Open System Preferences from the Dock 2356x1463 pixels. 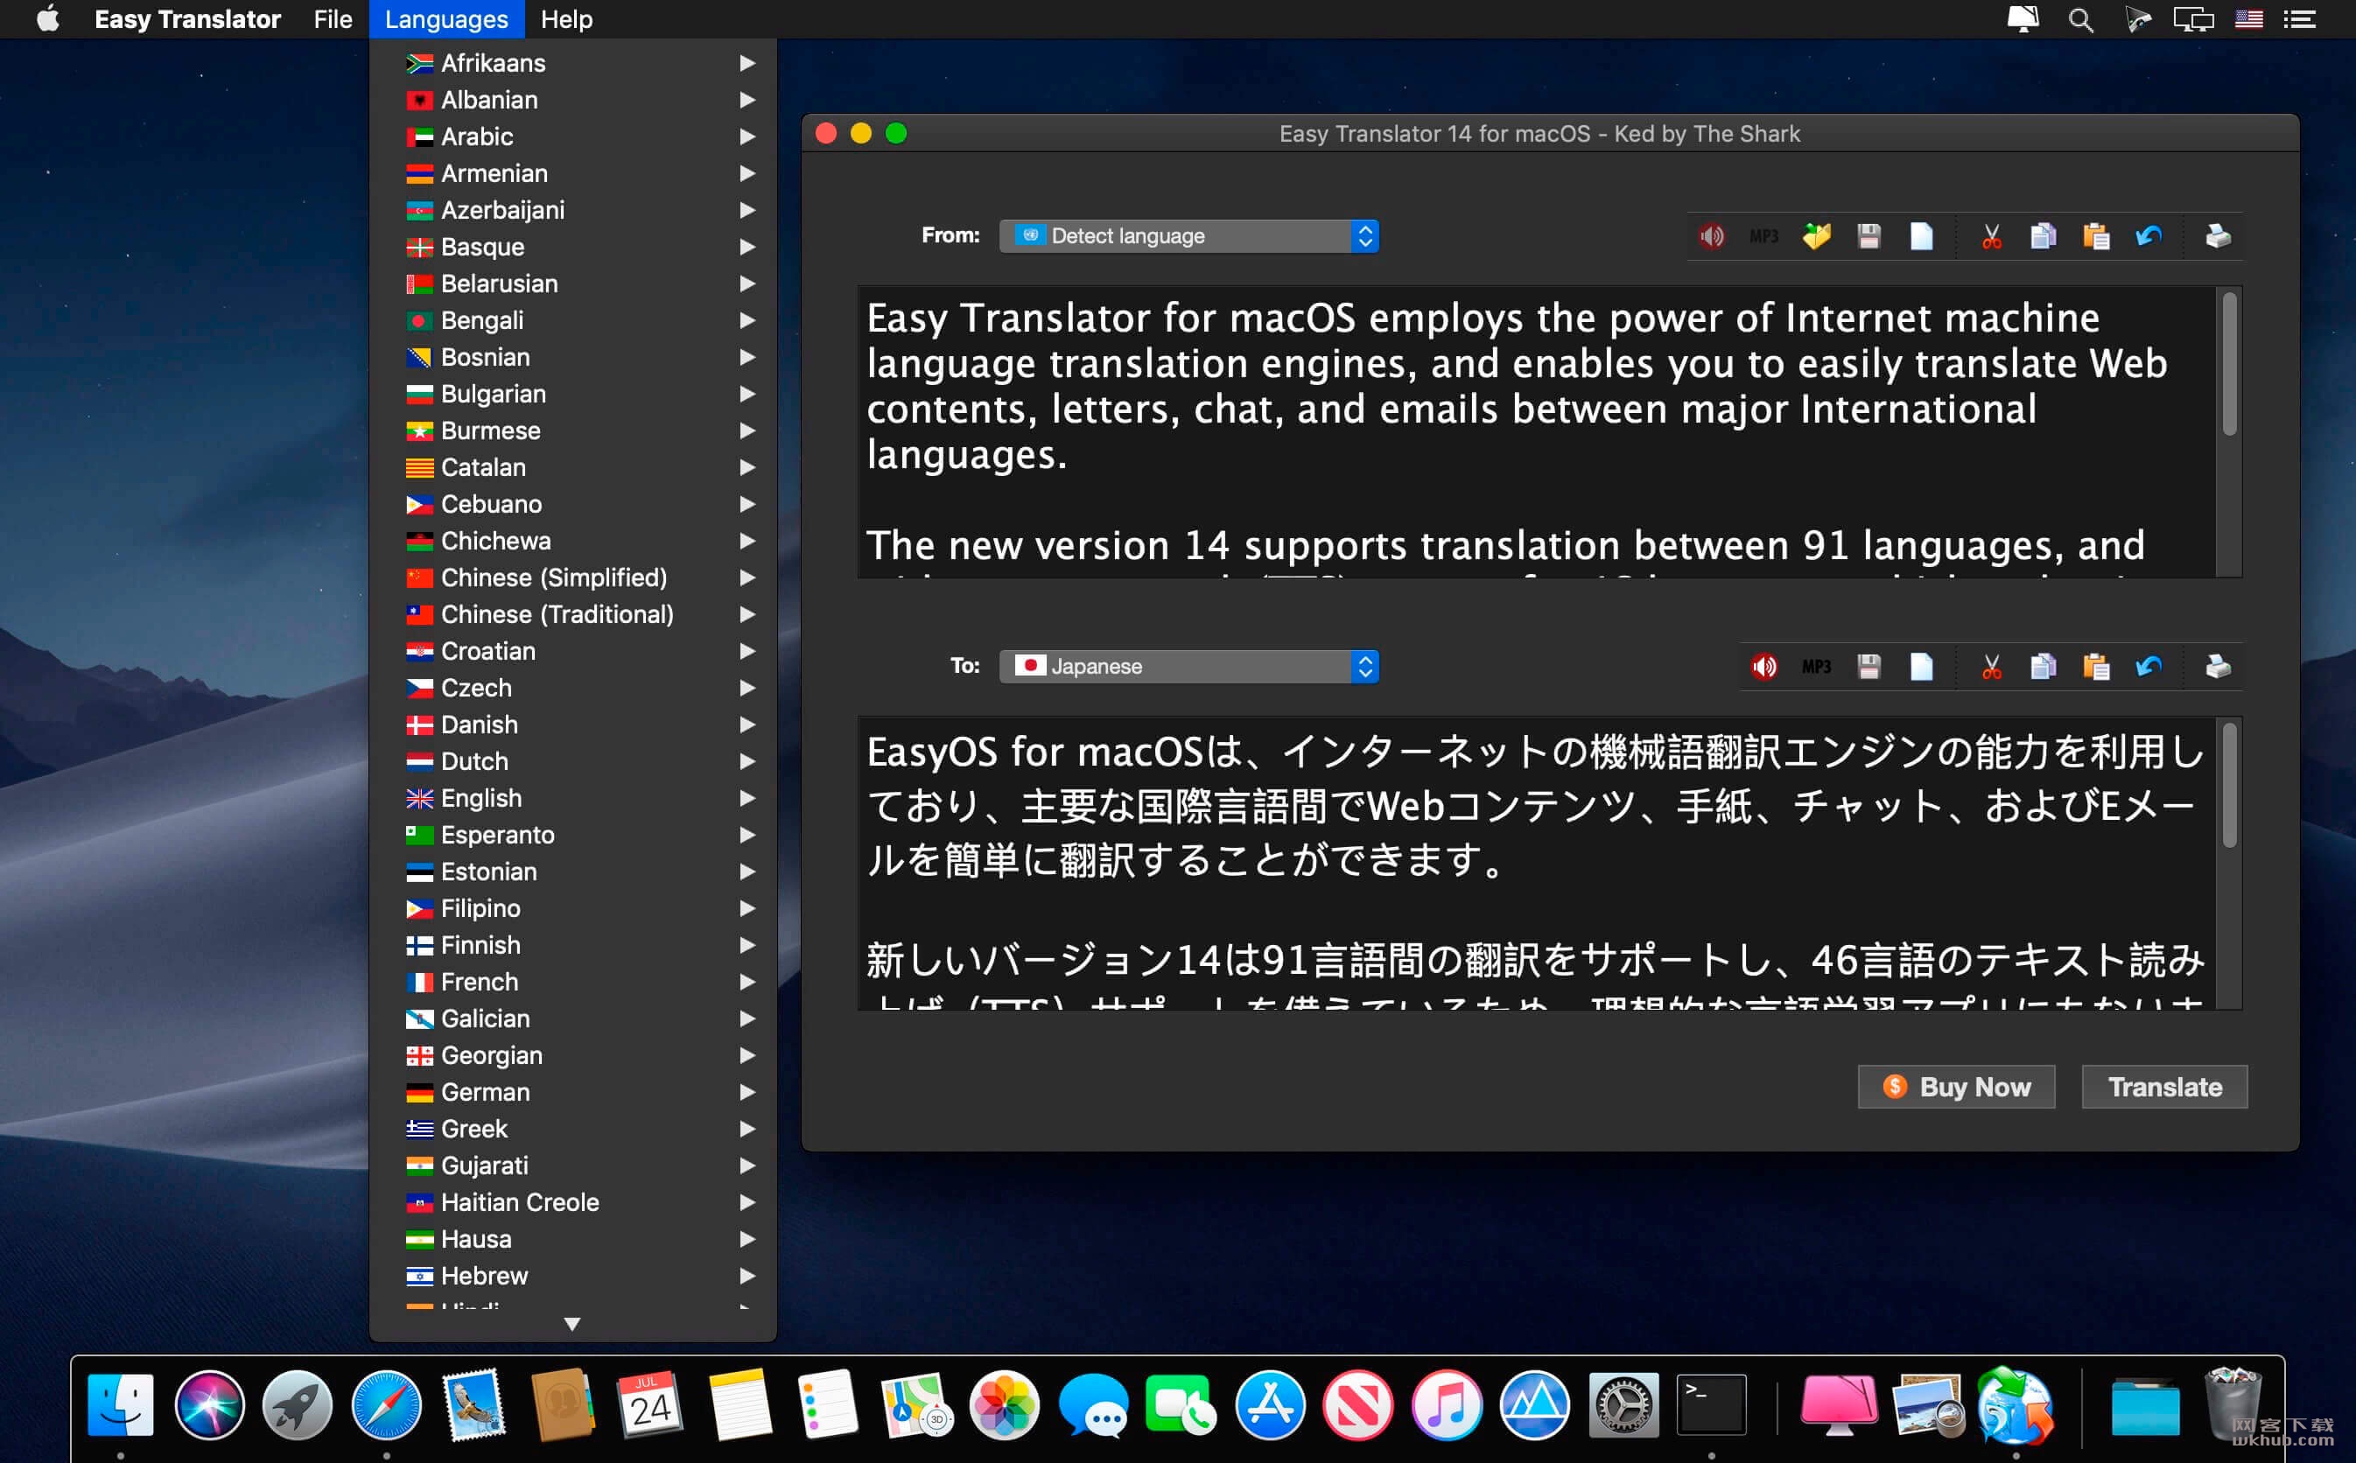[x=1623, y=1404]
